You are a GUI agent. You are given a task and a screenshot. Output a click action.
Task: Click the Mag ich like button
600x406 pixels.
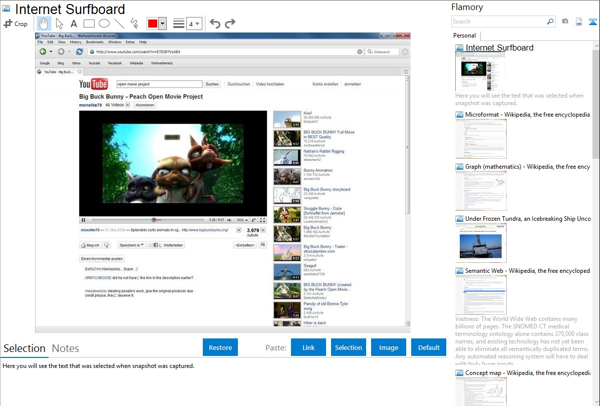pyautogui.click(x=90, y=245)
